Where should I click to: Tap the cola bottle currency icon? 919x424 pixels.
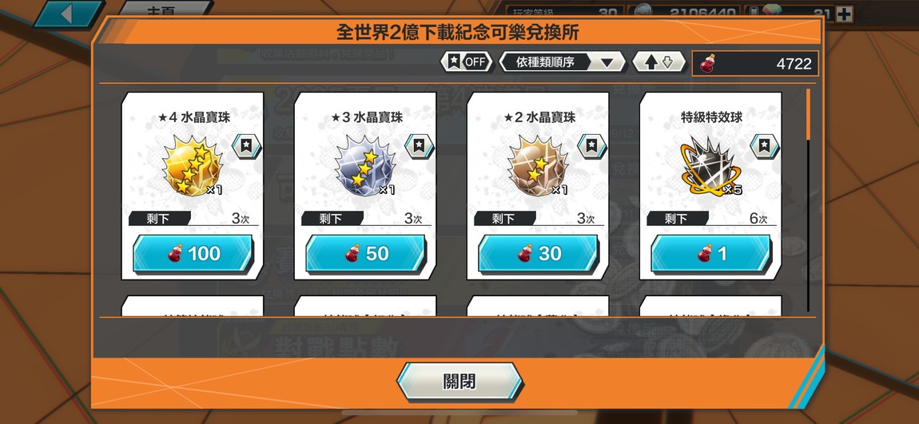point(709,63)
